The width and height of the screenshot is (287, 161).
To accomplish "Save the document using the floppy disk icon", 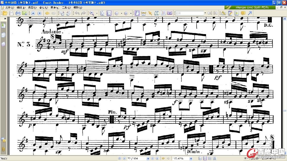I will (x=11, y=13).
